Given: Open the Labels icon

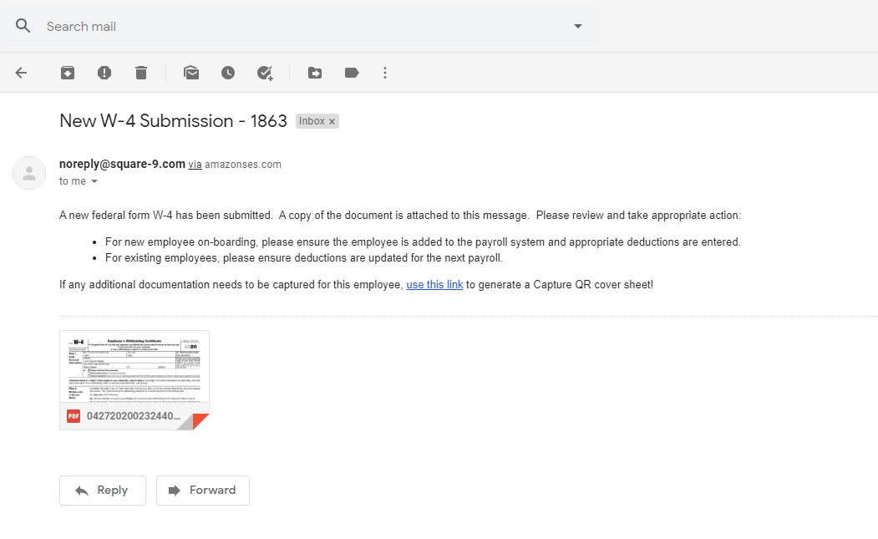Looking at the screenshot, I should pos(352,73).
